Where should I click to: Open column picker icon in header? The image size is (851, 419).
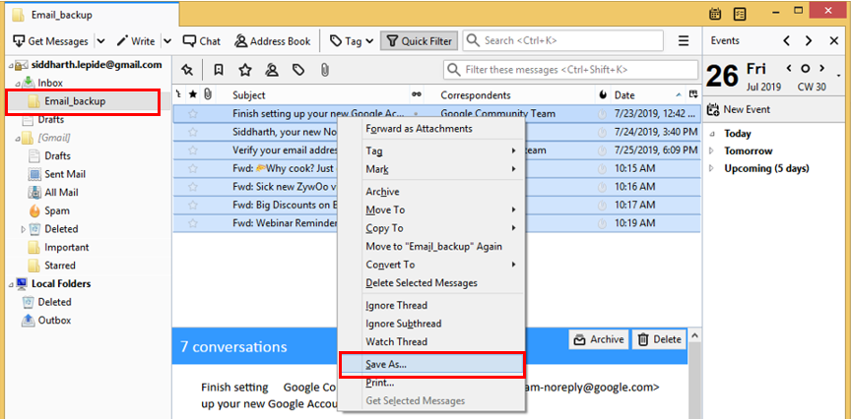(692, 94)
